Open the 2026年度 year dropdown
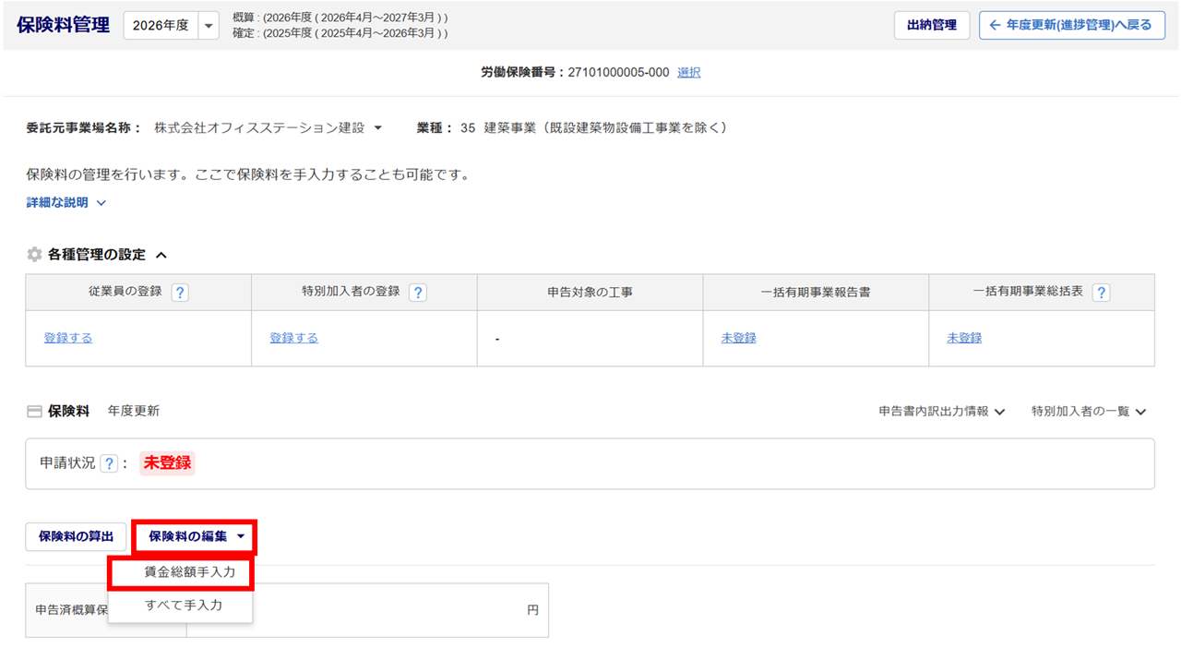Screen dimensions: 1181x648 point(209,26)
